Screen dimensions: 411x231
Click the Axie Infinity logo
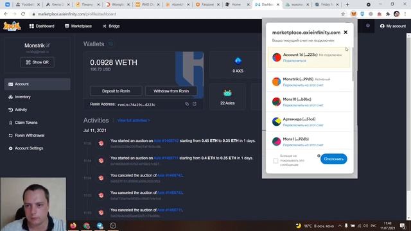tap(12, 26)
